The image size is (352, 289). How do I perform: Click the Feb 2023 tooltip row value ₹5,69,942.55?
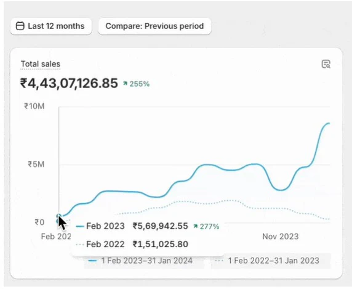point(160,226)
